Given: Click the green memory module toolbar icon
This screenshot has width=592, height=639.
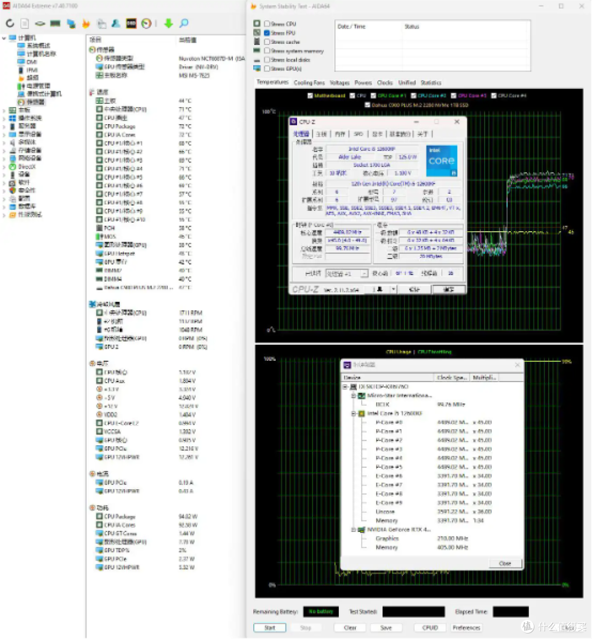Looking at the screenshot, I should click(55, 24).
